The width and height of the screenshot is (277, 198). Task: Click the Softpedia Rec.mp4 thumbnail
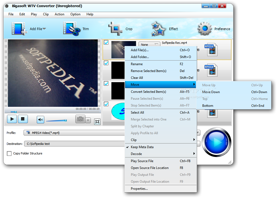[118, 50]
